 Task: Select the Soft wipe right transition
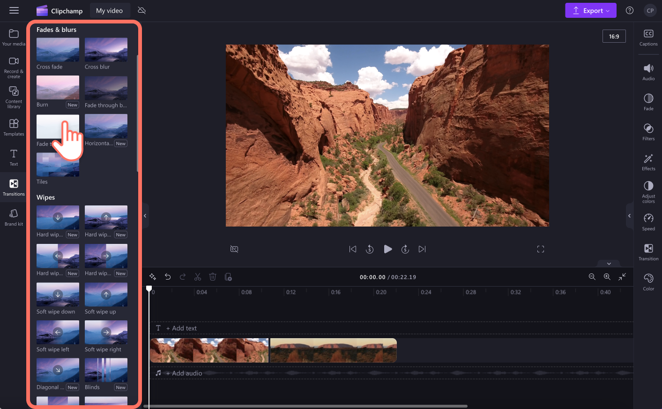106,332
